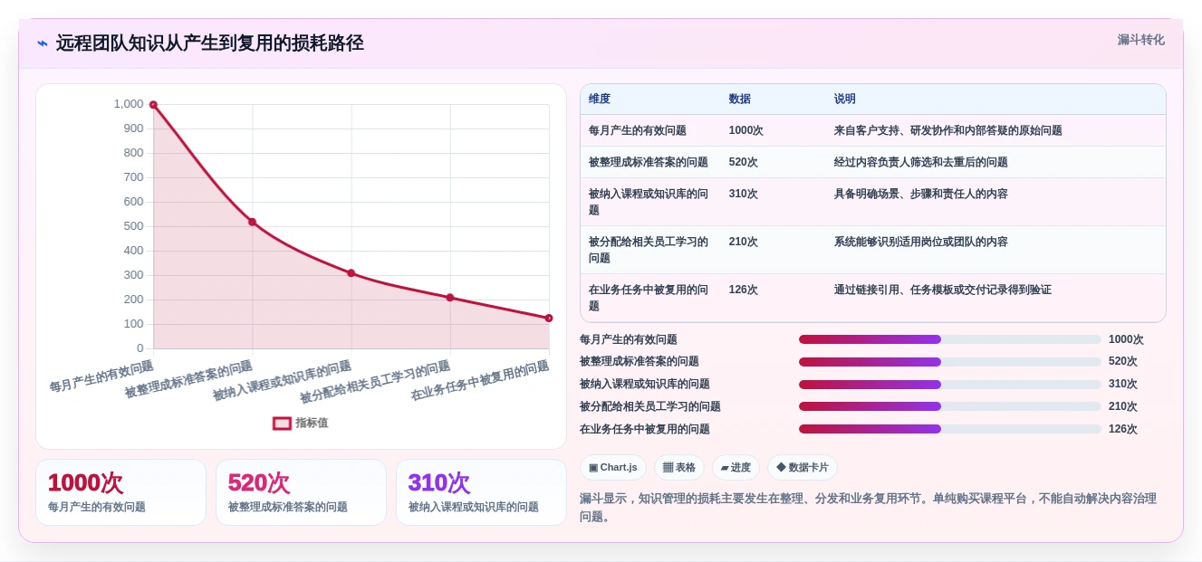
Task: Click the y-axis label 500
Action: point(133,226)
